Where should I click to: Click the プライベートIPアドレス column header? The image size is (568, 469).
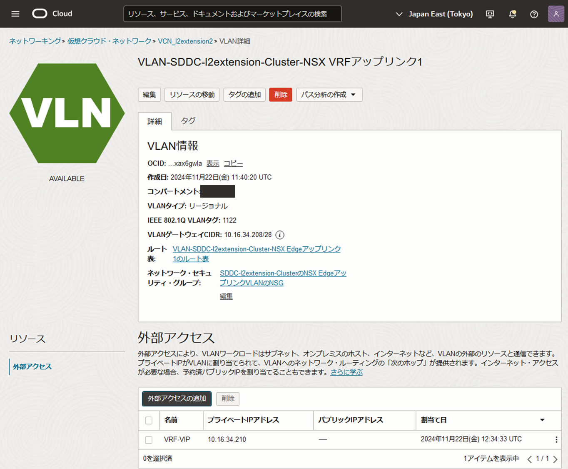pos(243,420)
